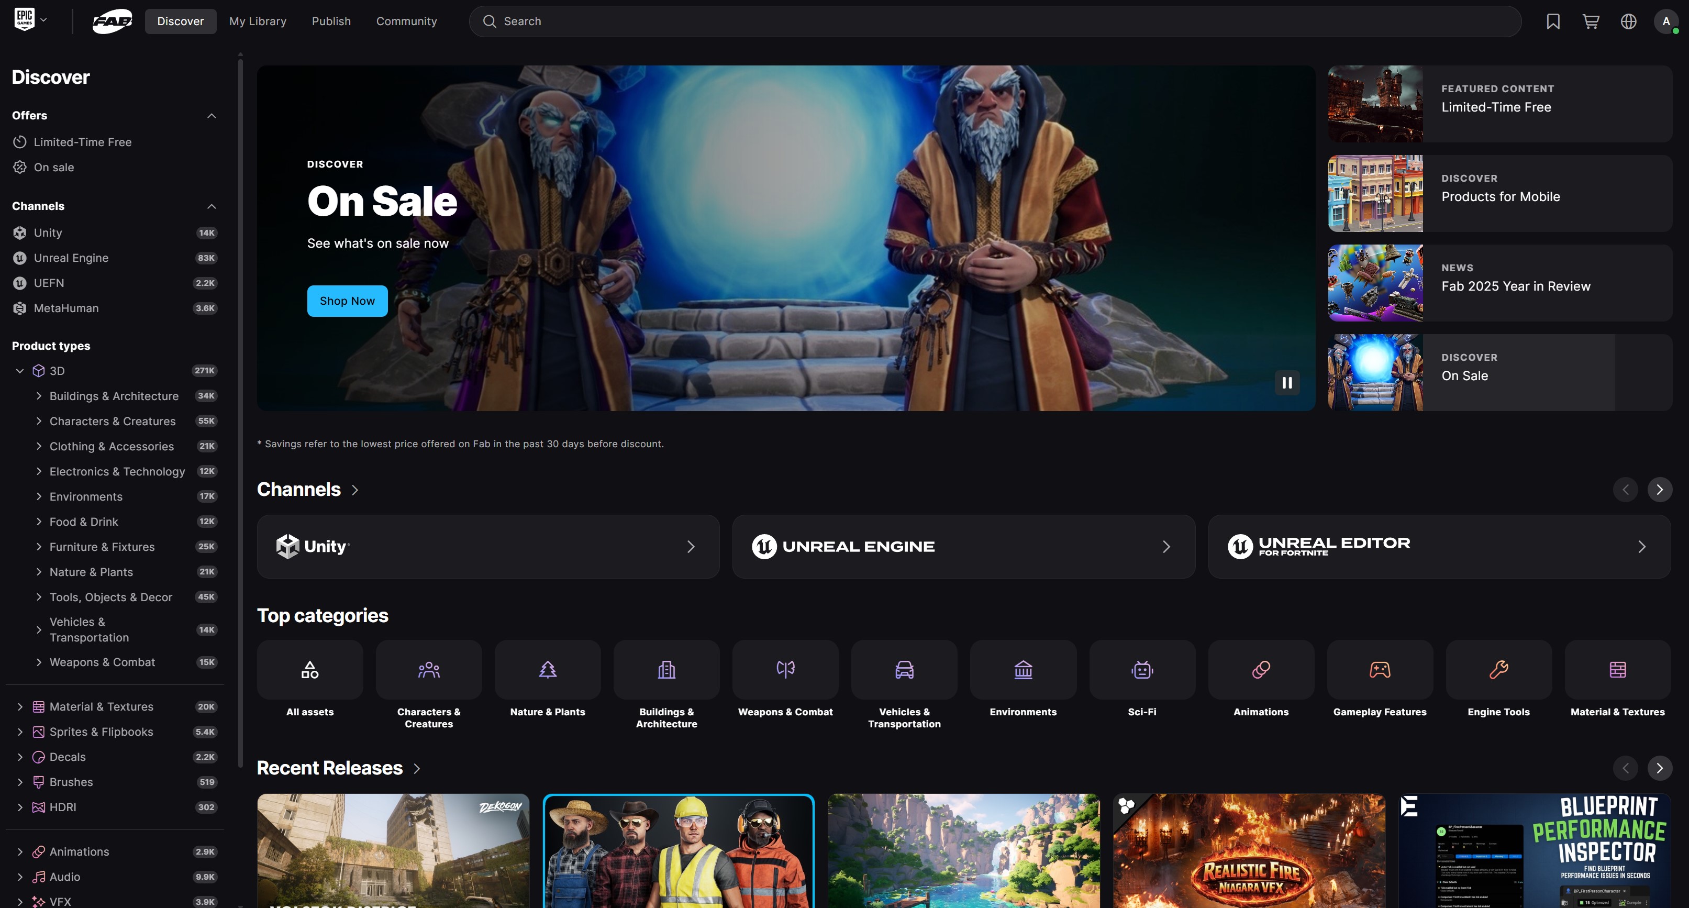Click the Fab logo

coord(112,21)
